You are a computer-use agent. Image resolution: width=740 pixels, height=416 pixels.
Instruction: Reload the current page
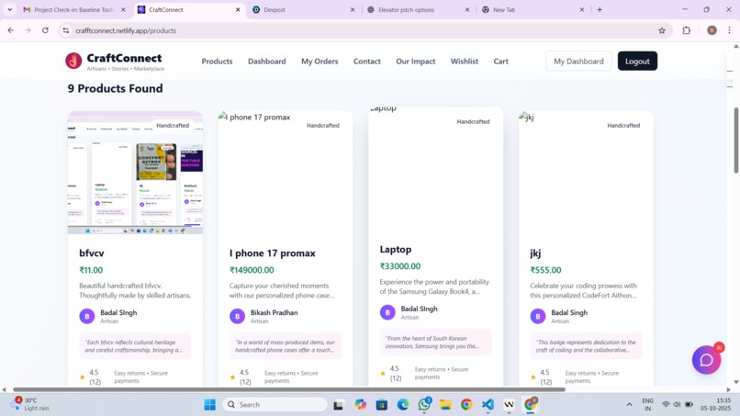pyautogui.click(x=45, y=30)
